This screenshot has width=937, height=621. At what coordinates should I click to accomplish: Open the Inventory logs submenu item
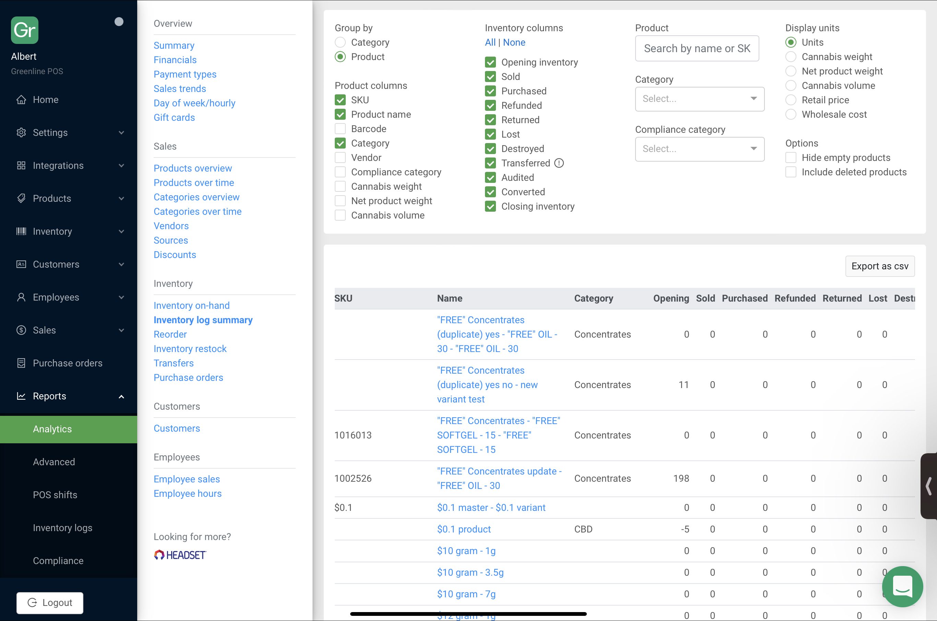click(x=62, y=528)
